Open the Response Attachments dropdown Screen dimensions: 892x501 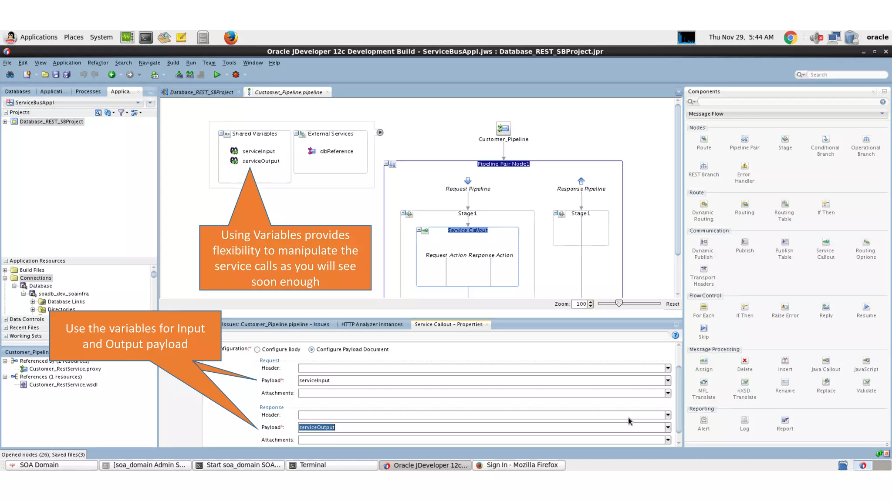668,440
